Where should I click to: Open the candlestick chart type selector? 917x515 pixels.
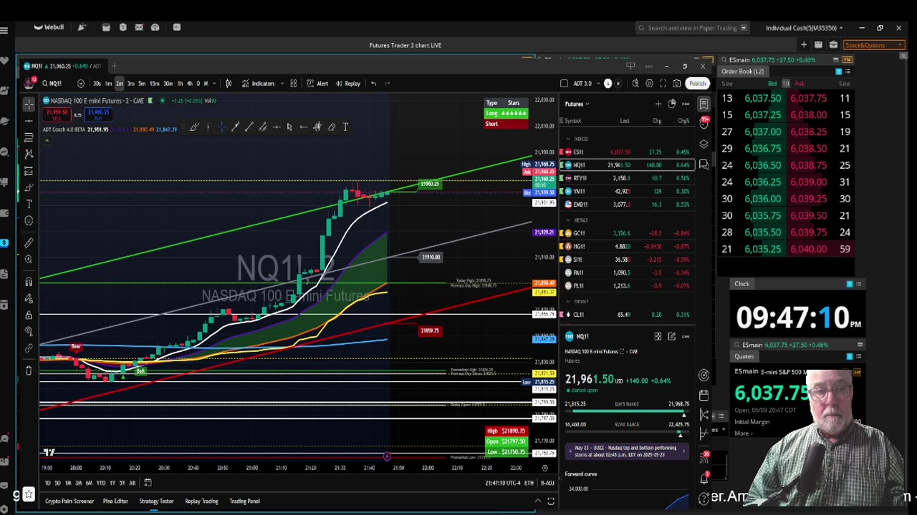(x=229, y=84)
